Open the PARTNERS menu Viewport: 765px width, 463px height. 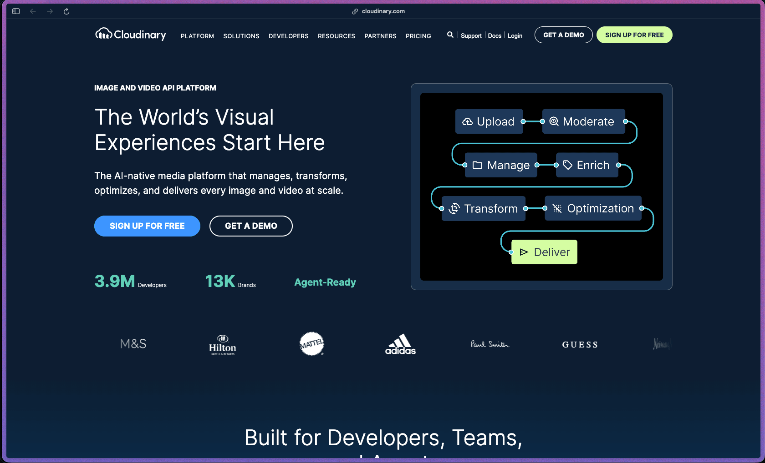pos(380,36)
